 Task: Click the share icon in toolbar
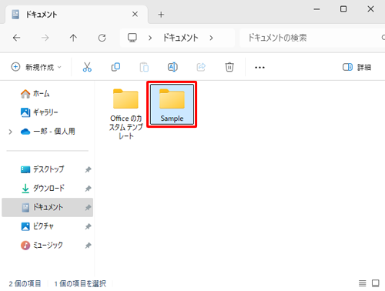click(201, 67)
